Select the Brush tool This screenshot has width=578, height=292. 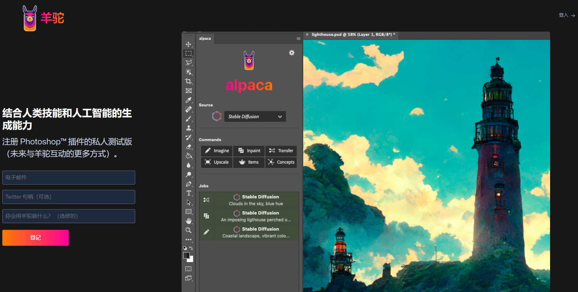188,118
